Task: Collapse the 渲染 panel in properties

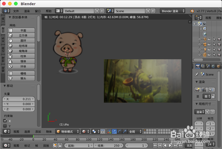Action: (197, 82)
